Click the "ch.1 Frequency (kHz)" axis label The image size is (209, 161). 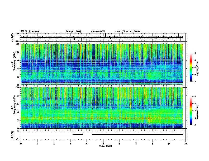point(13,61)
